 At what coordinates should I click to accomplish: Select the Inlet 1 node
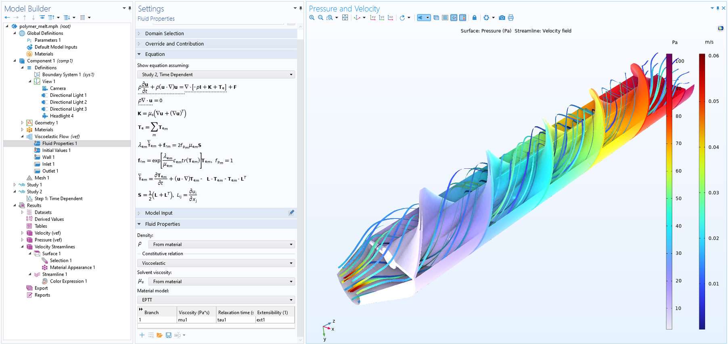[x=48, y=164]
